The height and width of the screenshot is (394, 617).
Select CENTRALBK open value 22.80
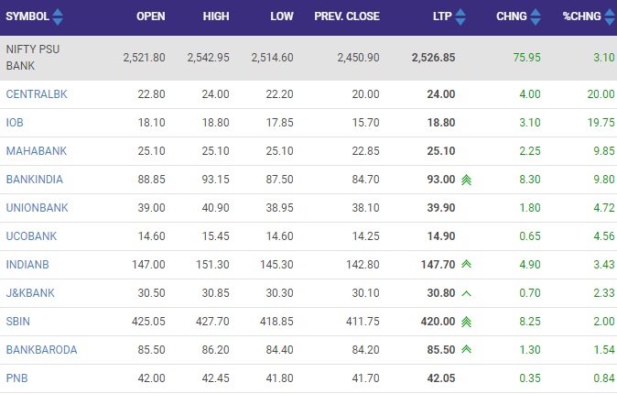click(151, 94)
